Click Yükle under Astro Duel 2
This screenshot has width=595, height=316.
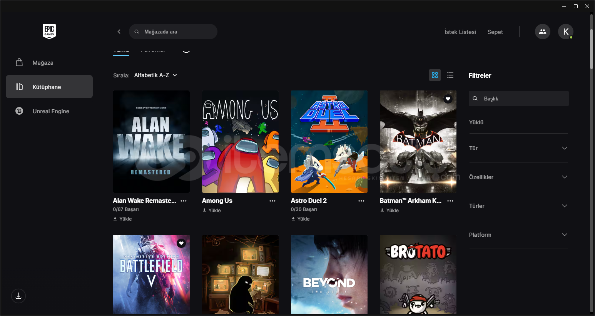(301, 219)
